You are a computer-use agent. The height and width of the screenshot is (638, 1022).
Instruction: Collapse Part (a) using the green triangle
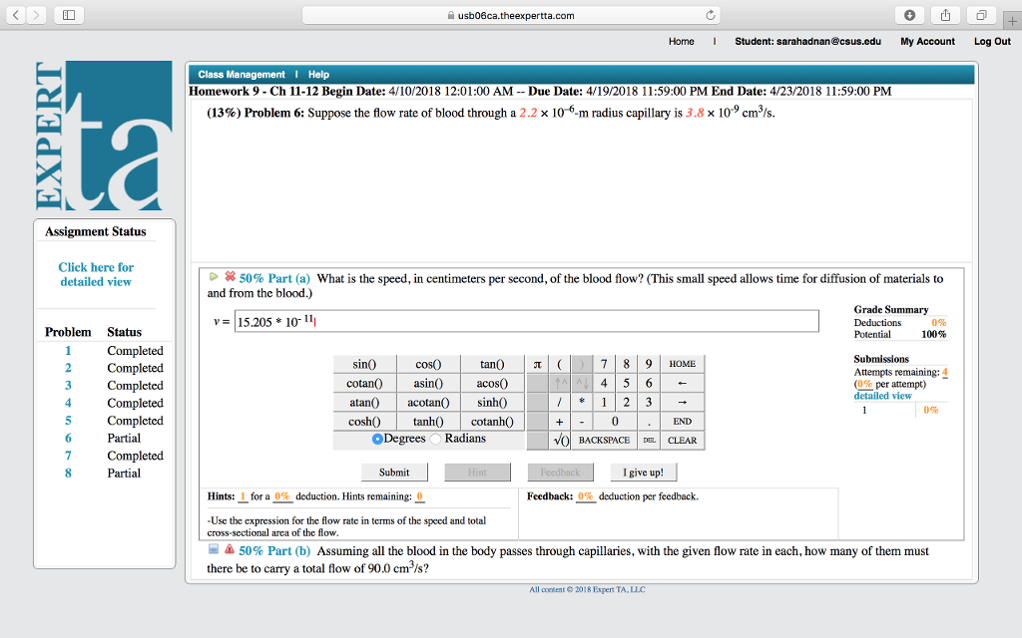tap(213, 278)
